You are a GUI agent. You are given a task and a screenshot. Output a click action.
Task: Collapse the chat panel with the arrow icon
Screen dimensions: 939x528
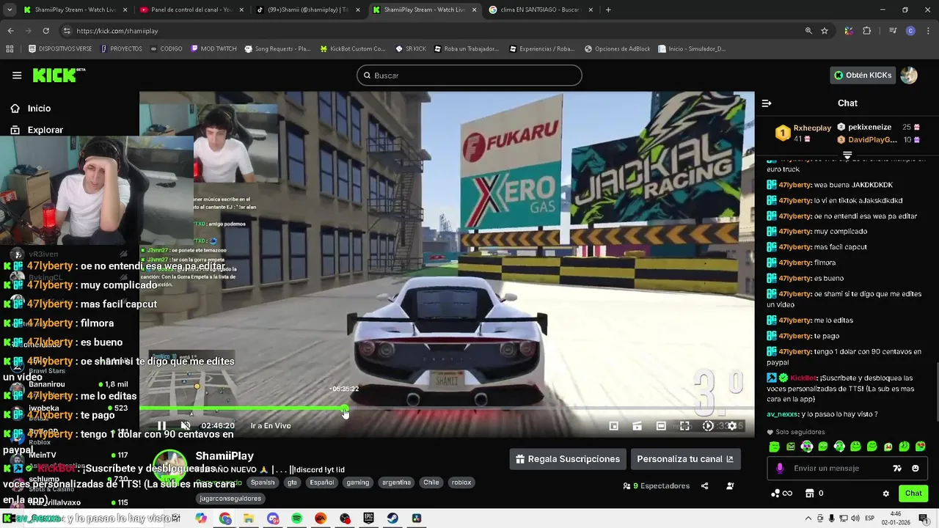click(767, 103)
